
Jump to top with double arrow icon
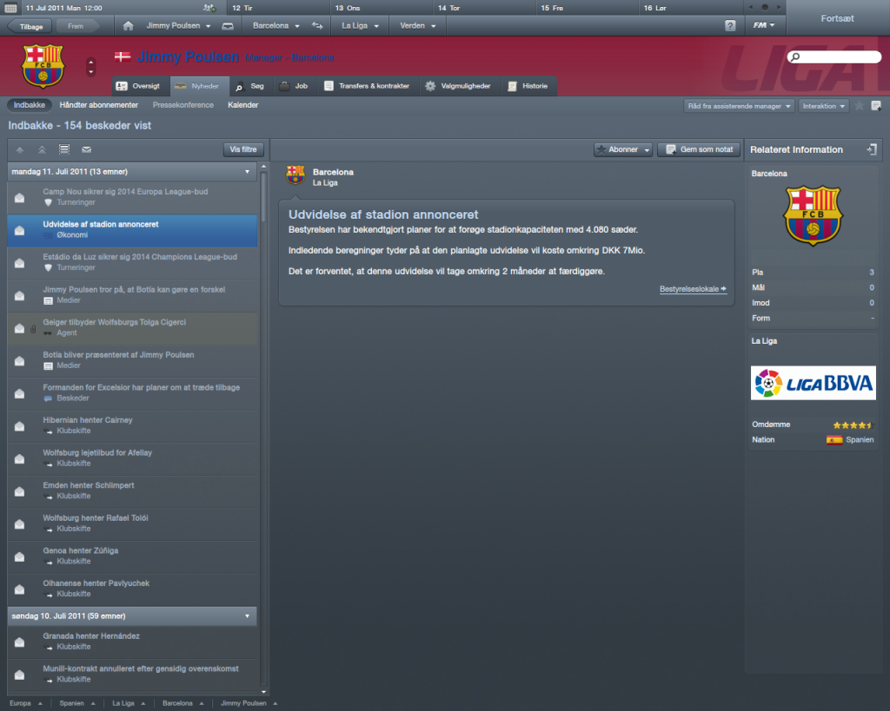tap(42, 149)
